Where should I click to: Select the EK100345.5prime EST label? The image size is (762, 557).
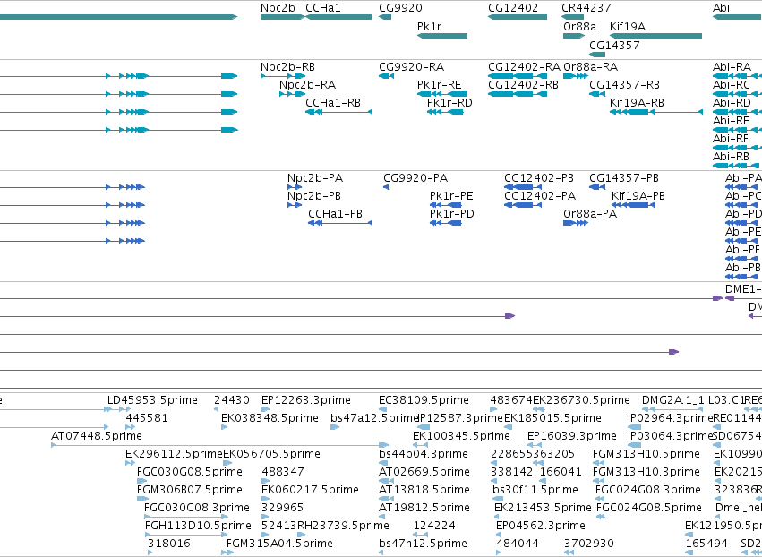(x=461, y=436)
